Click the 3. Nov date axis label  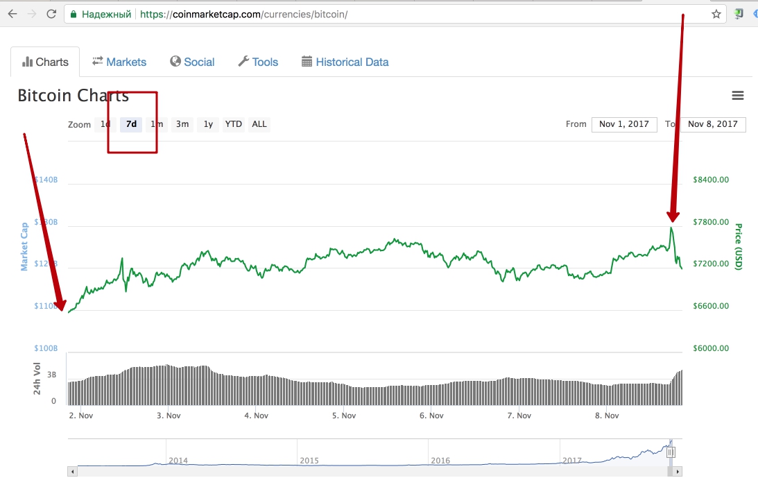point(169,416)
